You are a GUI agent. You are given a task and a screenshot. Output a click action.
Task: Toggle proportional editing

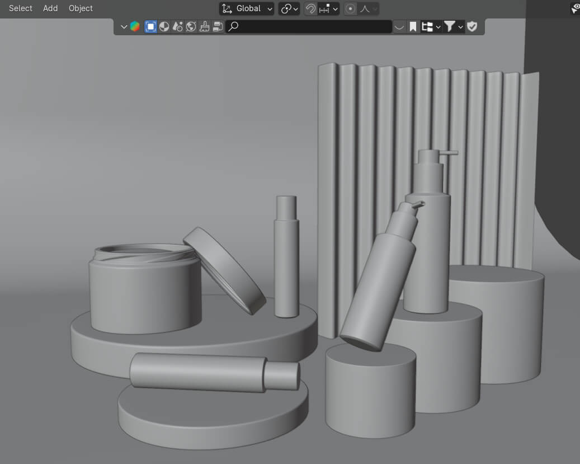click(x=350, y=8)
